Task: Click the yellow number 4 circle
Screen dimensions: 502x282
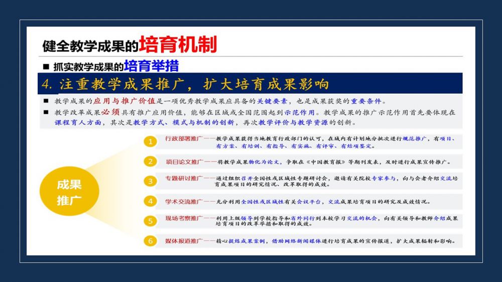Action: point(150,201)
